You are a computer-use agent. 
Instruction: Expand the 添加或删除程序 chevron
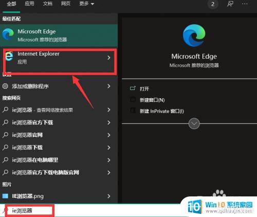click(x=109, y=86)
